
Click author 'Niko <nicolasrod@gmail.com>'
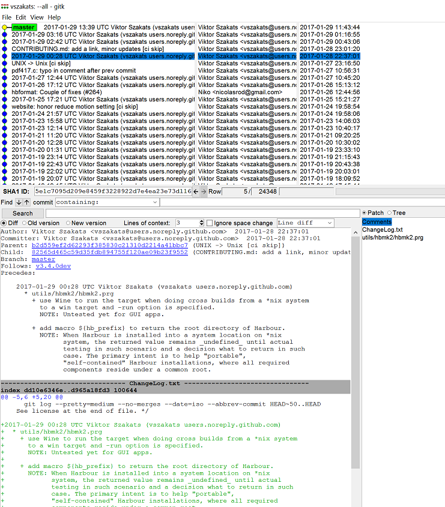point(240,92)
